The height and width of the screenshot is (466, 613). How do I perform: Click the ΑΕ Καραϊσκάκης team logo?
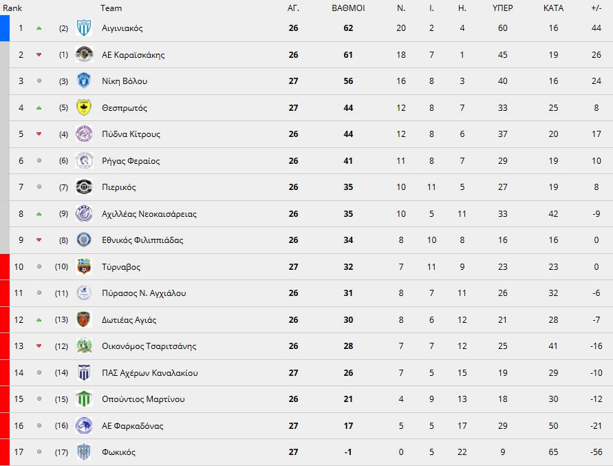[84, 54]
